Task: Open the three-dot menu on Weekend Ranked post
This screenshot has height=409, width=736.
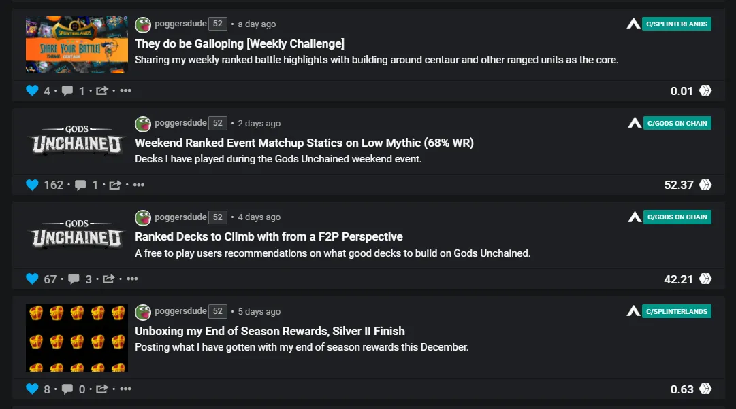Action: (x=139, y=185)
